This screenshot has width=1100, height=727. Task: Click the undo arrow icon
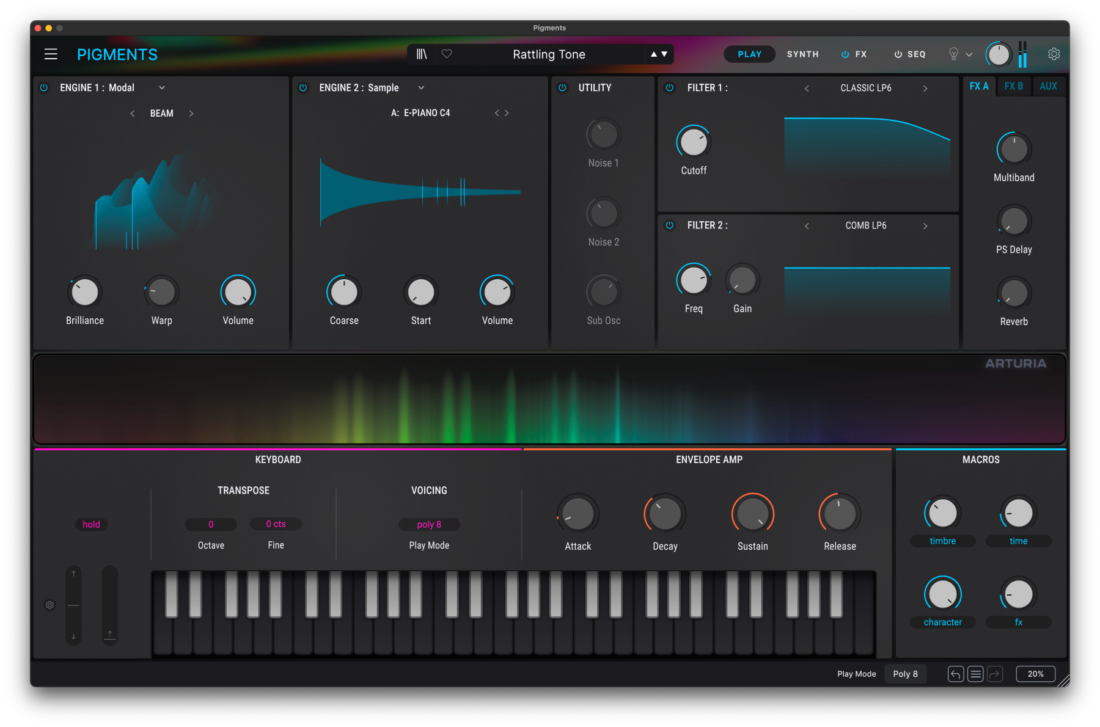pos(955,674)
